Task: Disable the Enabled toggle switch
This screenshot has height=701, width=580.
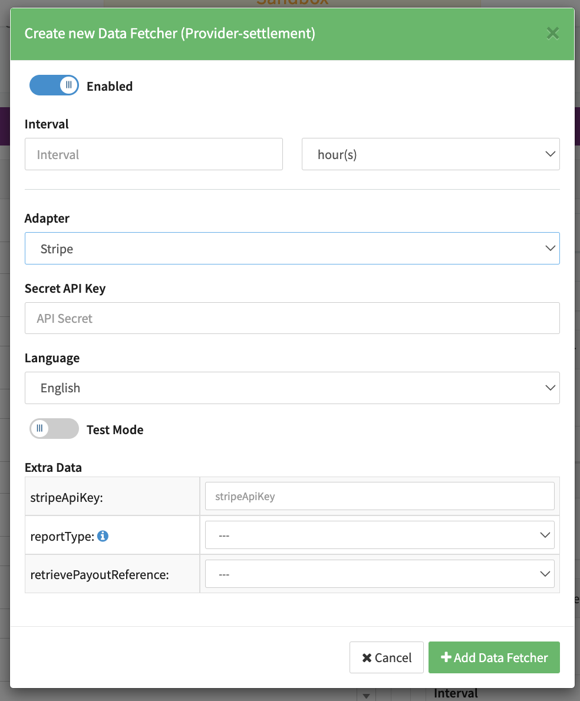Action: (54, 85)
